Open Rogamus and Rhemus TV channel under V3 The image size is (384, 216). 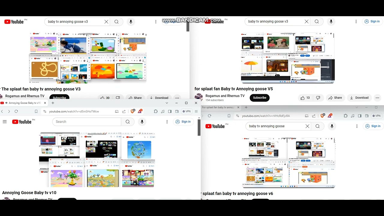[x=25, y=96]
